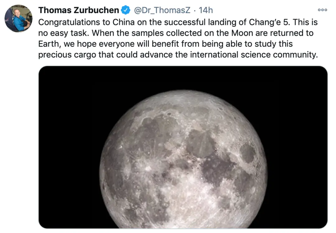
Task: Click the blue verified checkmark badge
Action: pyautogui.click(x=126, y=10)
